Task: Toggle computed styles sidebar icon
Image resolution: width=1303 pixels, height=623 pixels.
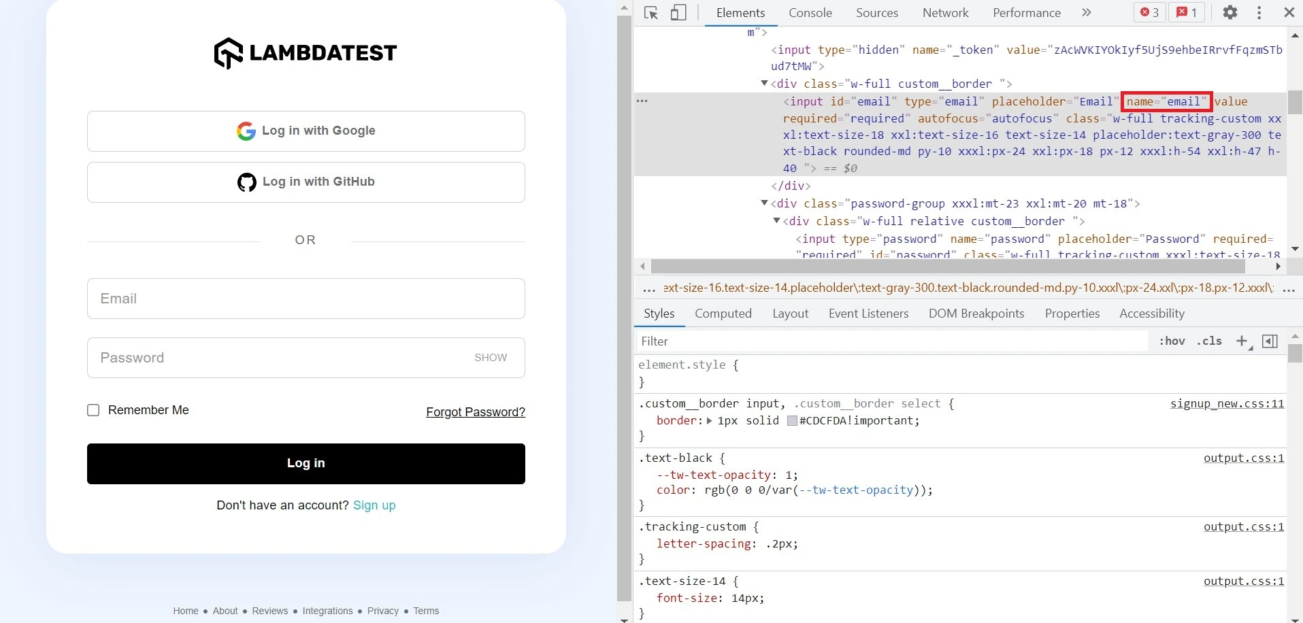Action: pos(1270,341)
